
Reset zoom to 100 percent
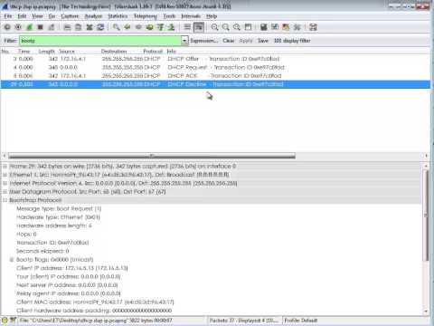(x=237, y=27)
